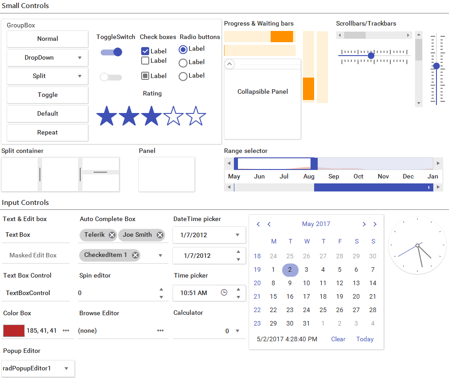Screen dimensions: 449x378
Task: Increment the Time picker value
Action: tap(238, 289)
